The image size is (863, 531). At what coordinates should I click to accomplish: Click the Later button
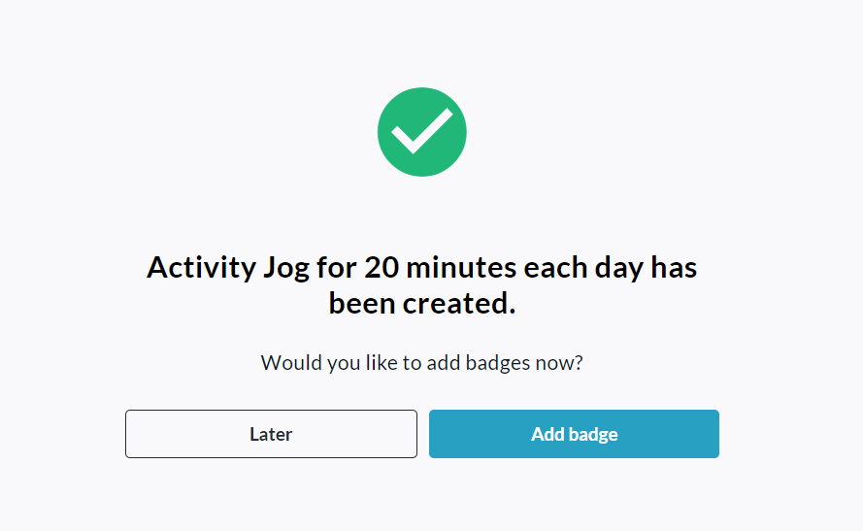pos(271,434)
